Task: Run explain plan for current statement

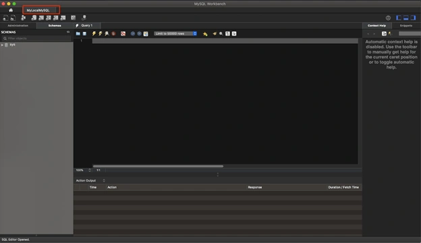Action: pos(107,34)
